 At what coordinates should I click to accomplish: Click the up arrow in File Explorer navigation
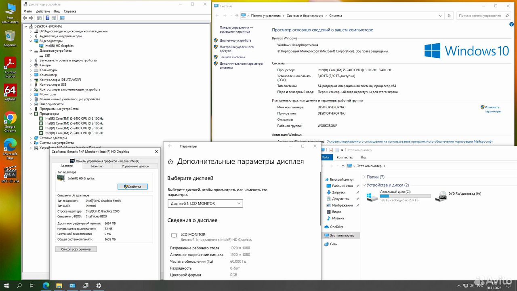tap(343, 166)
